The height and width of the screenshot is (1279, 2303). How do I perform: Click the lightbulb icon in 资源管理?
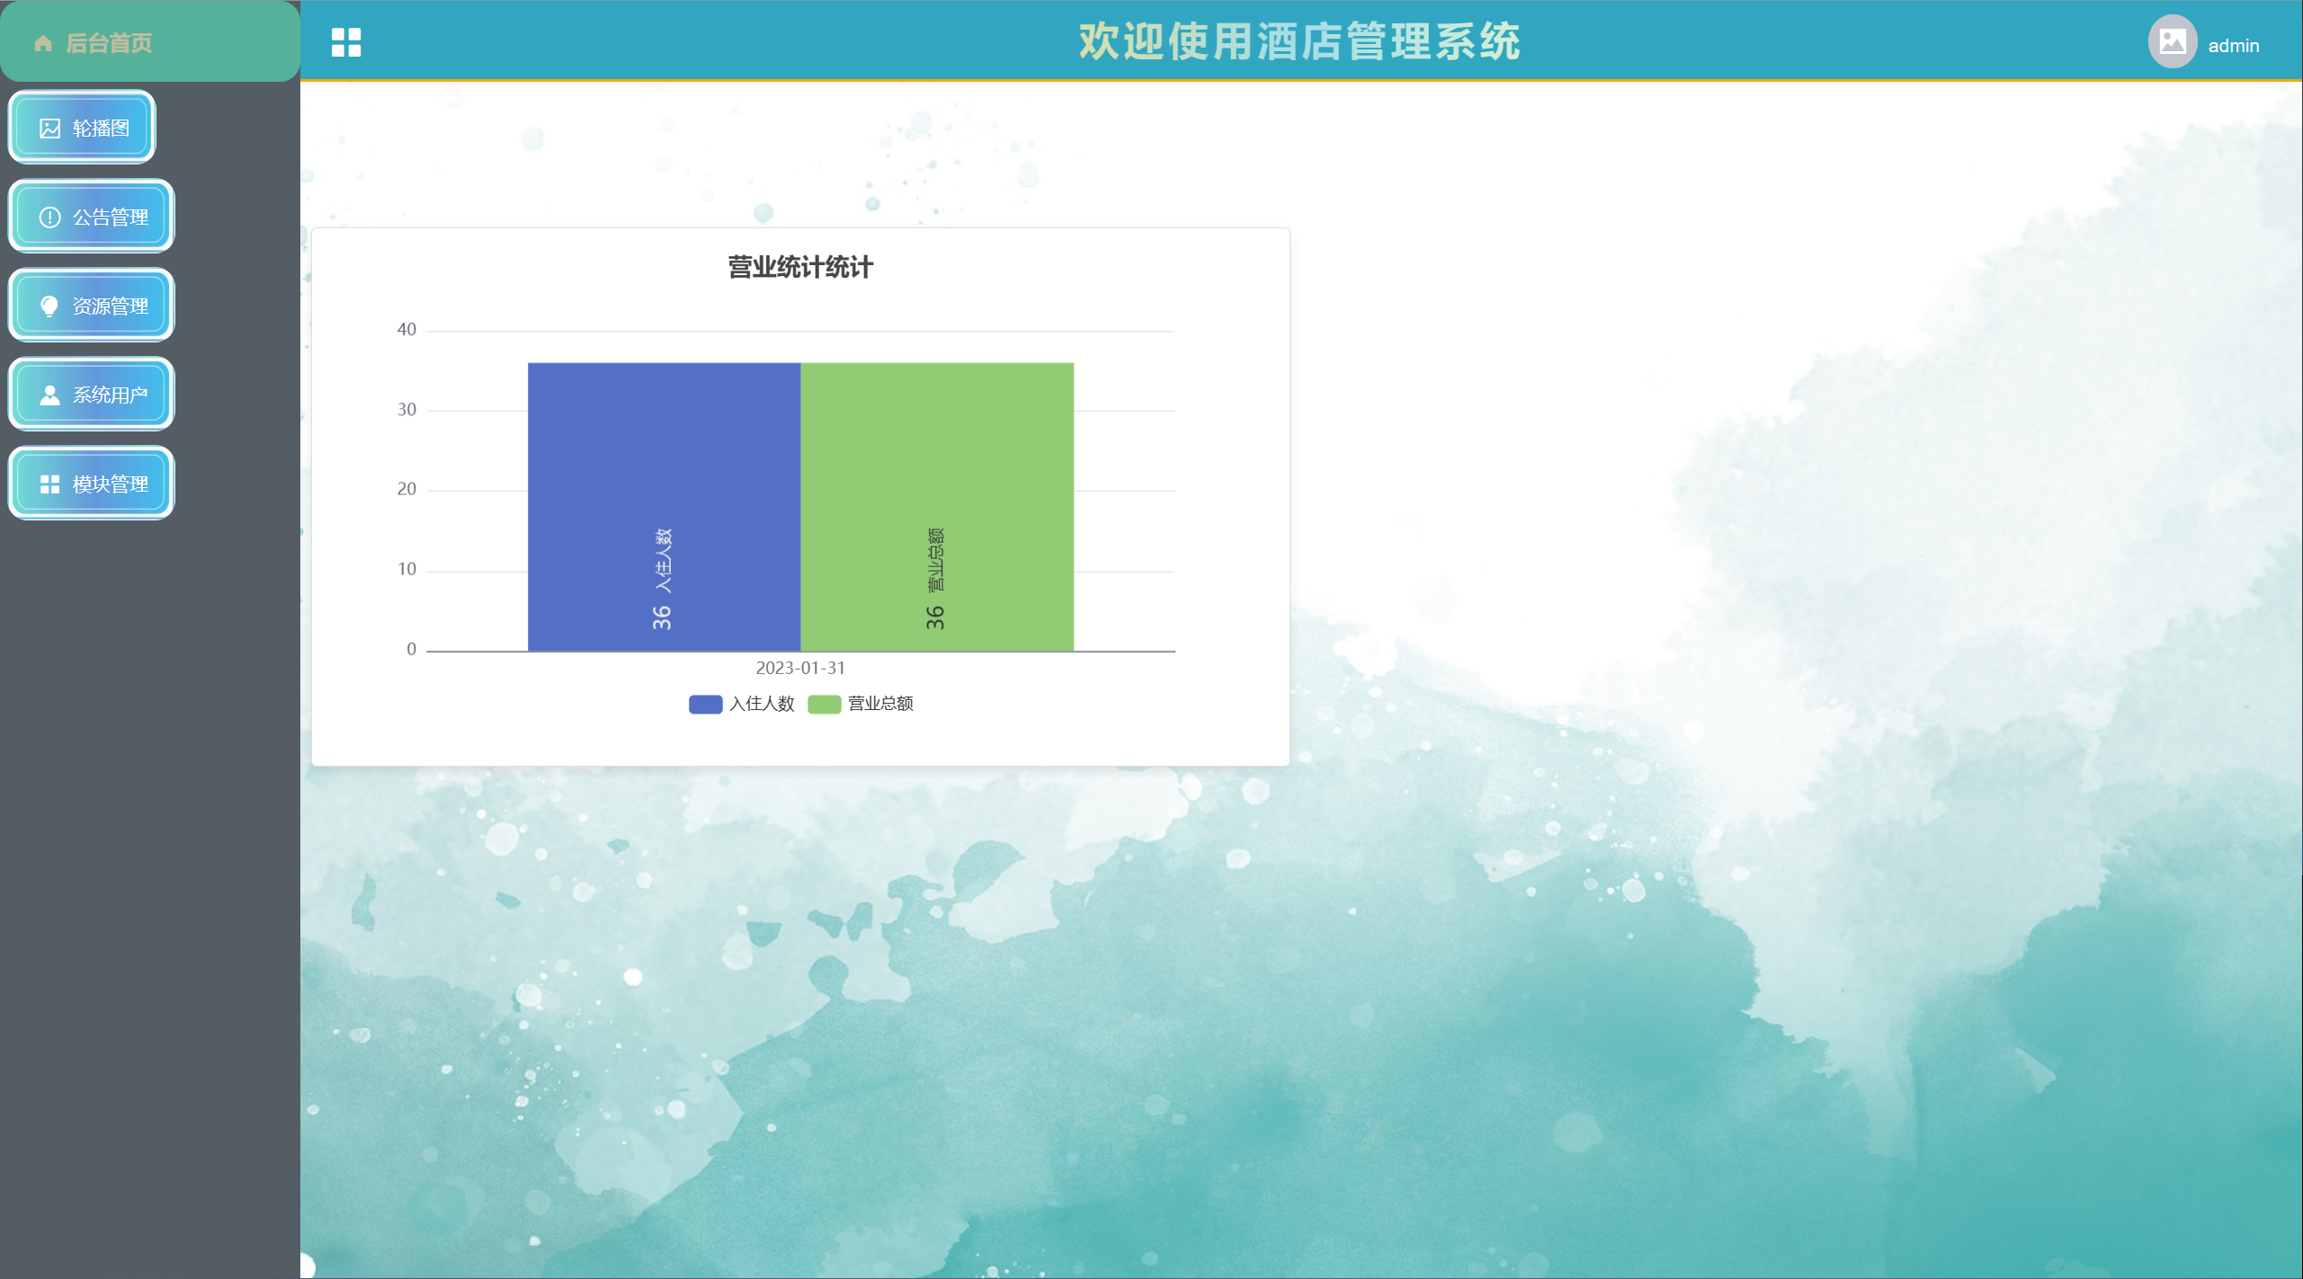50,306
